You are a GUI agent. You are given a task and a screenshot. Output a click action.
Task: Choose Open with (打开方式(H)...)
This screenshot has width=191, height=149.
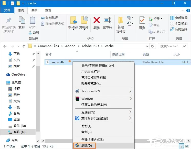coord(103,83)
